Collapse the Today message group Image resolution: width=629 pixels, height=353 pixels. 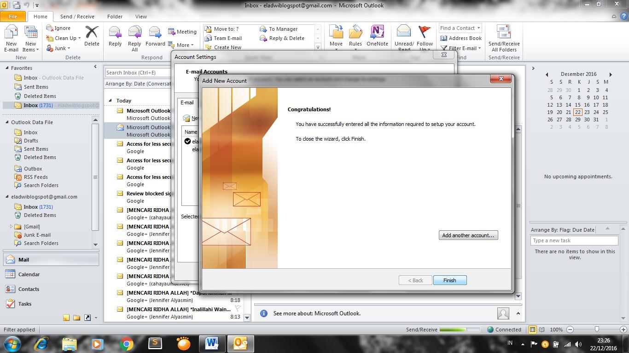(110, 101)
